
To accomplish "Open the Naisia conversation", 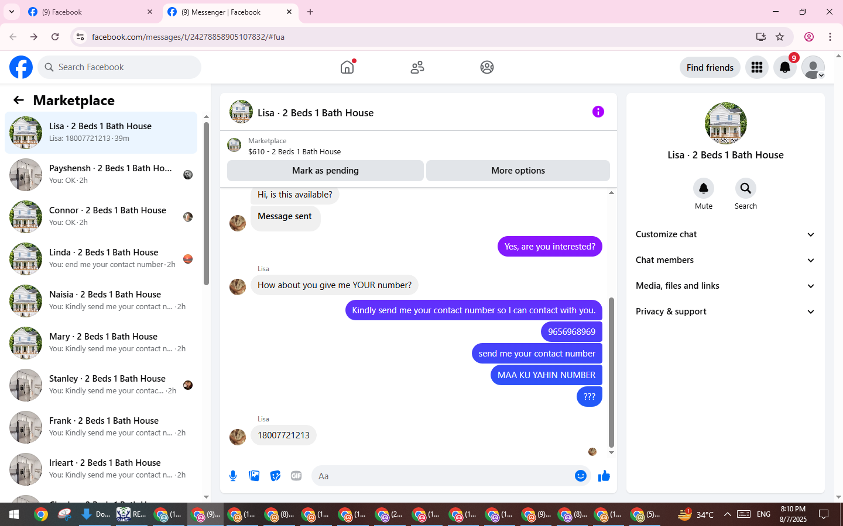I will click(101, 301).
